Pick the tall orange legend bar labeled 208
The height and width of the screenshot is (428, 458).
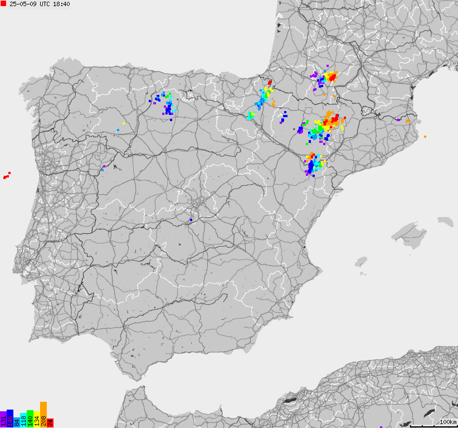tap(43, 415)
